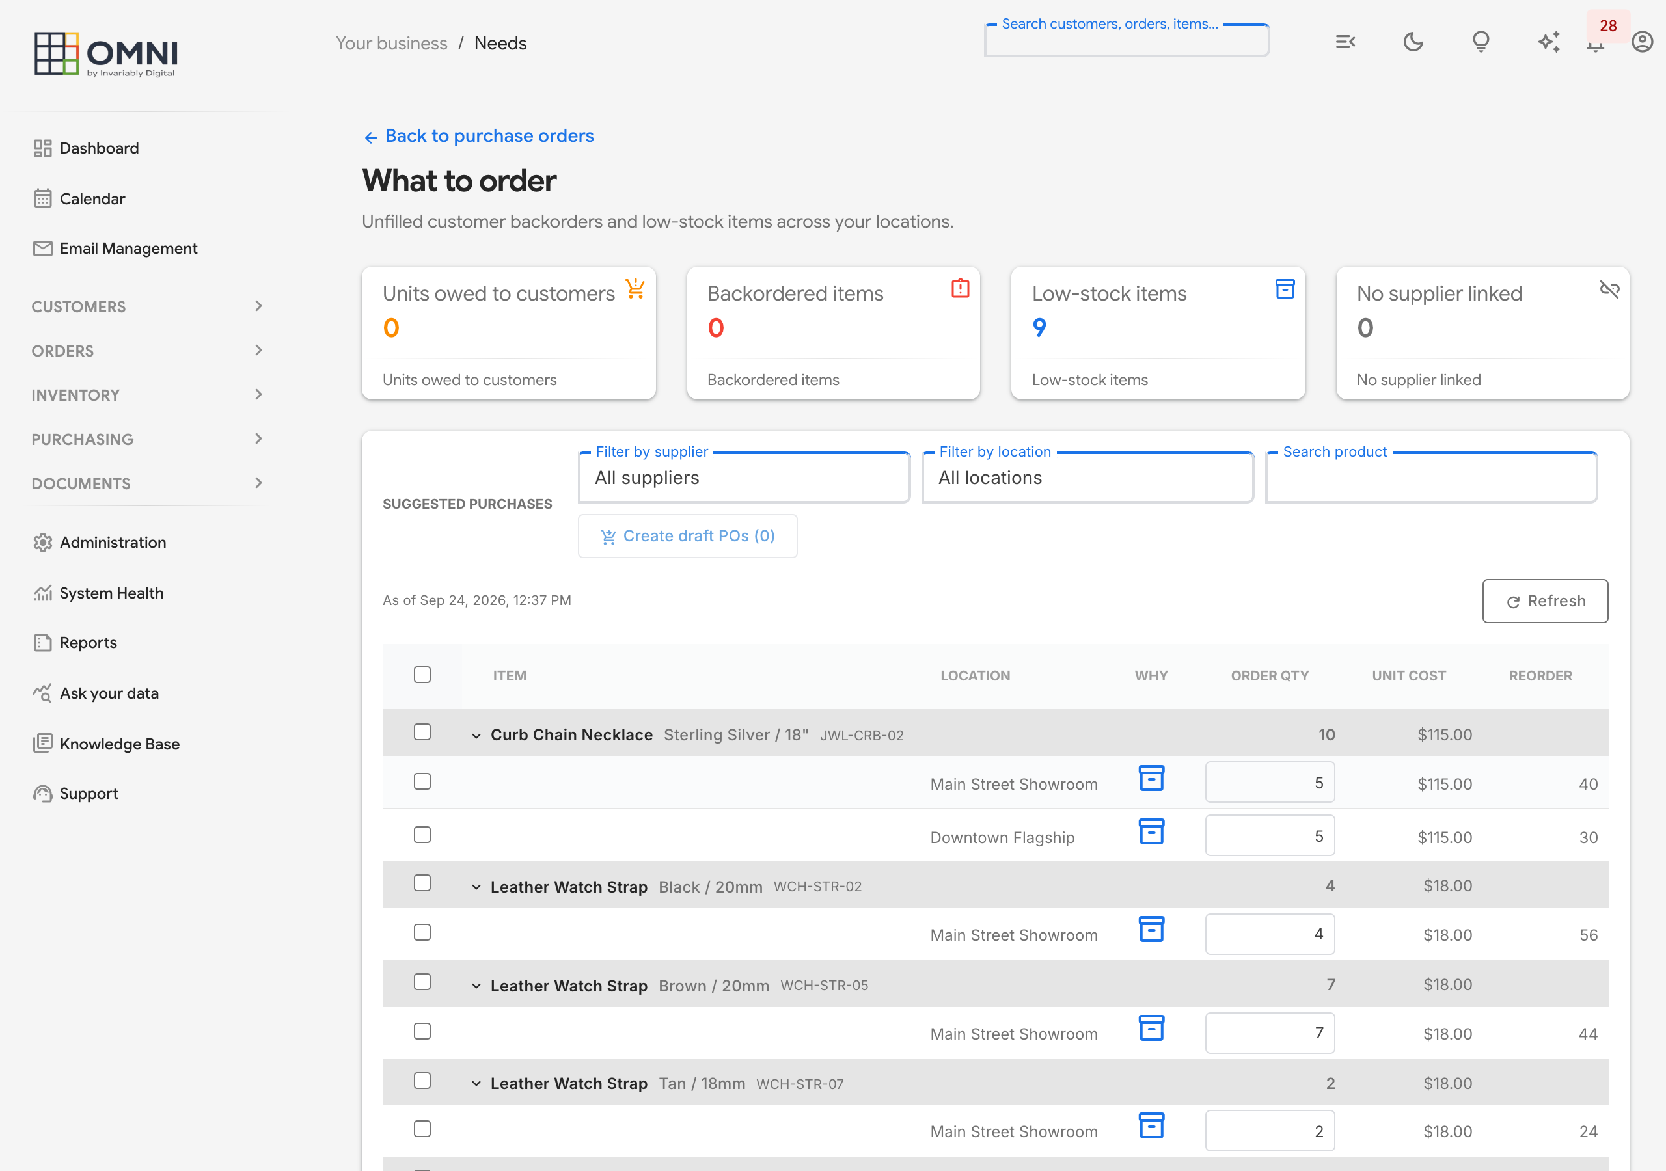
Task: Open Ask your data in sidebar
Action: pyautogui.click(x=96, y=693)
